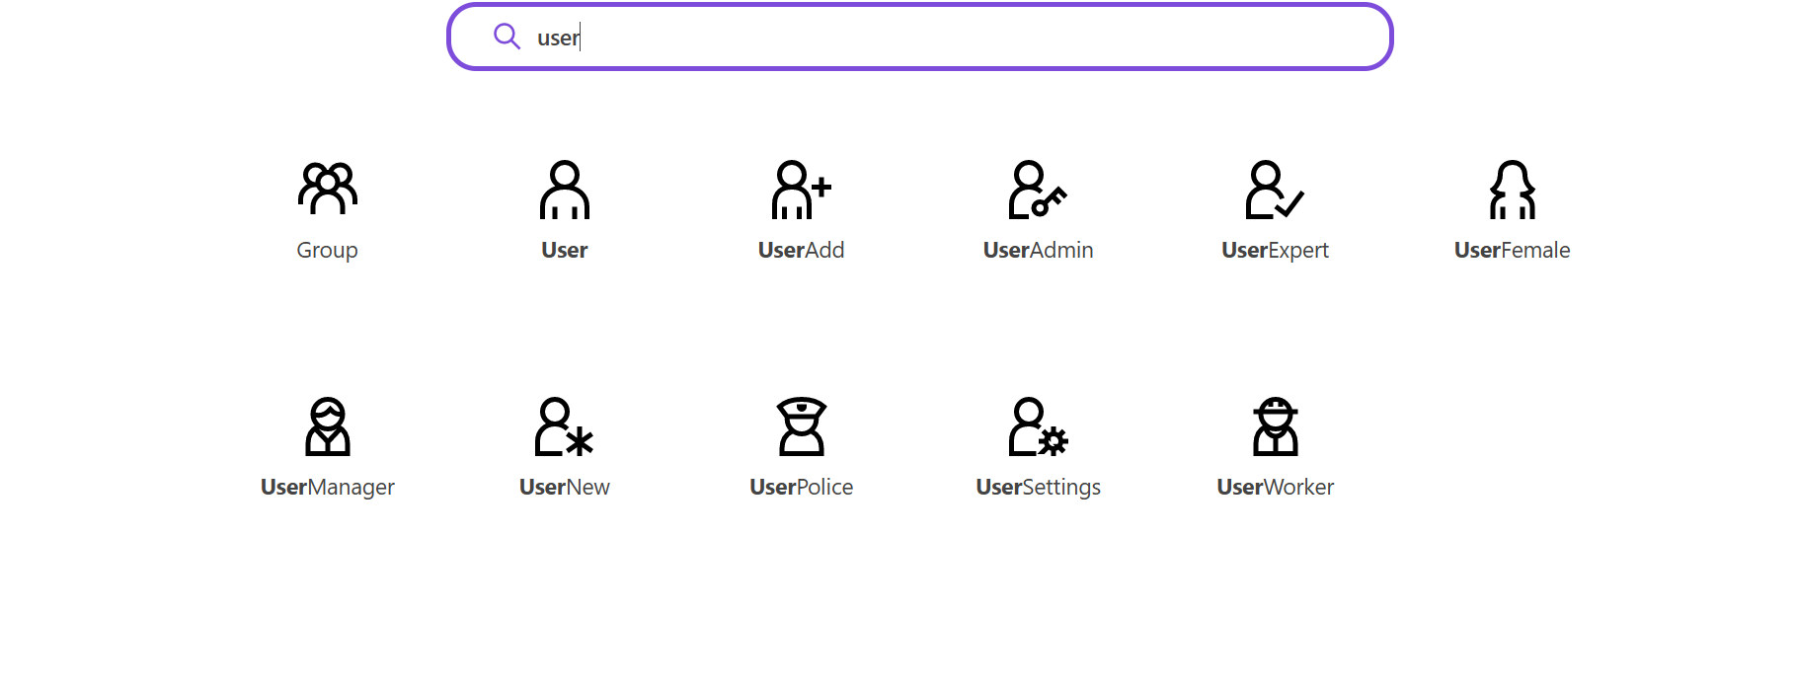Screen dimensions: 1796x694
Task: Select the User icon
Action: pos(564,189)
